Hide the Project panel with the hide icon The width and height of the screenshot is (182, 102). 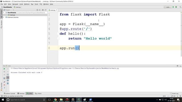tap(46, 10)
